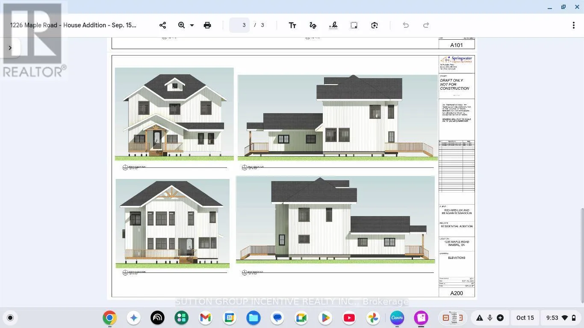Image resolution: width=584 pixels, height=328 pixels.
Task: Open the signature tool
Action: coord(333,25)
